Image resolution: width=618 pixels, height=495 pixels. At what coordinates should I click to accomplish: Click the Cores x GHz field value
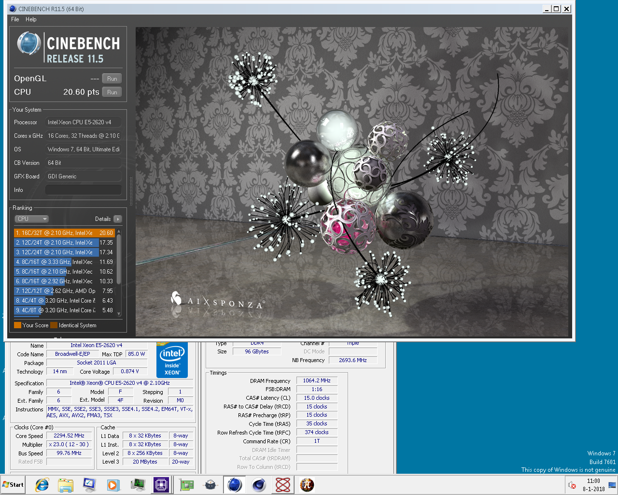point(83,136)
